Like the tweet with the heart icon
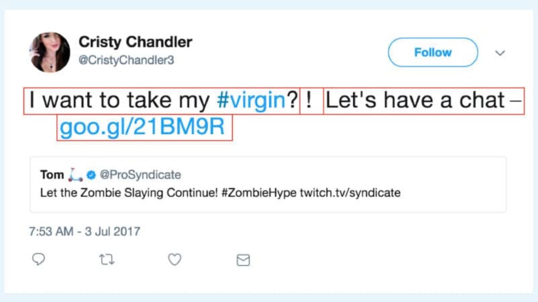Screen dimensions: 538x302 (x=174, y=259)
